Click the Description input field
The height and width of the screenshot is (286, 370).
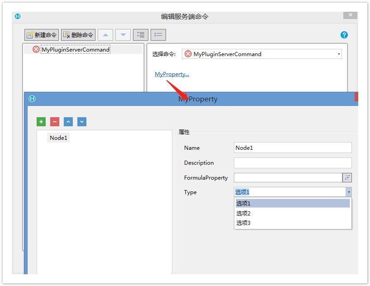pyautogui.click(x=292, y=163)
